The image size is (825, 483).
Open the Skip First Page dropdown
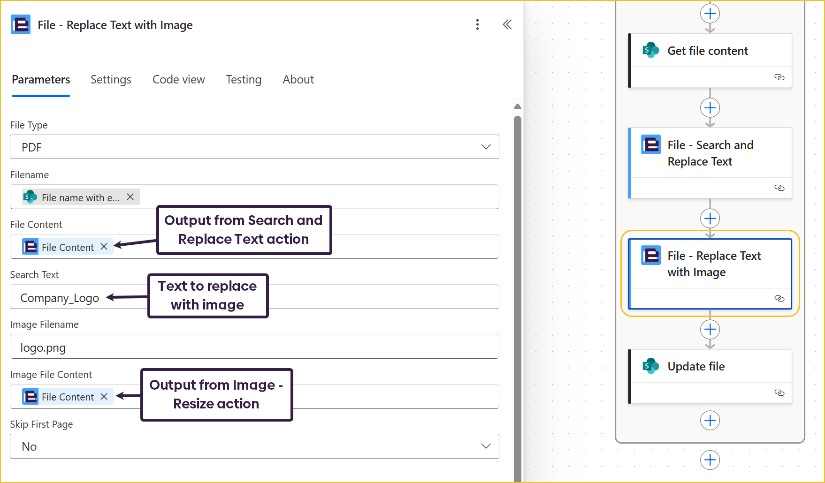[x=486, y=446]
